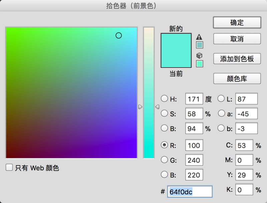Image resolution: width=267 pixels, height=203 pixels.
Task: Click the L field showing 87
Action: [246, 99]
